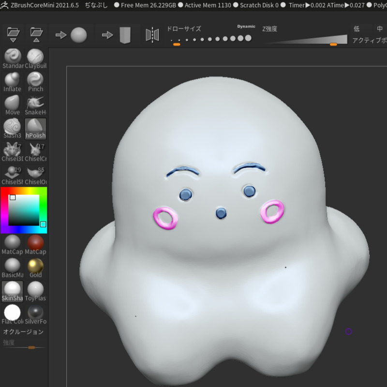Select the hPolish brush
This screenshot has height=387, width=387.
click(x=35, y=128)
